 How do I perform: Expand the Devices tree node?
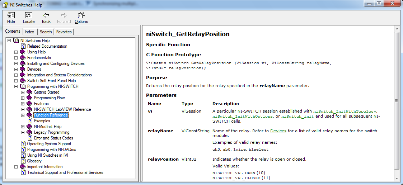16,69
